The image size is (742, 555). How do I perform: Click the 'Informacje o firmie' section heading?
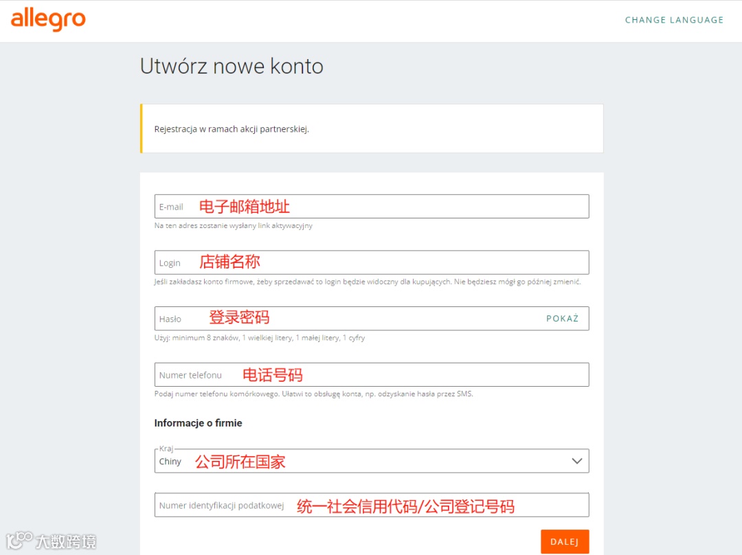(199, 423)
